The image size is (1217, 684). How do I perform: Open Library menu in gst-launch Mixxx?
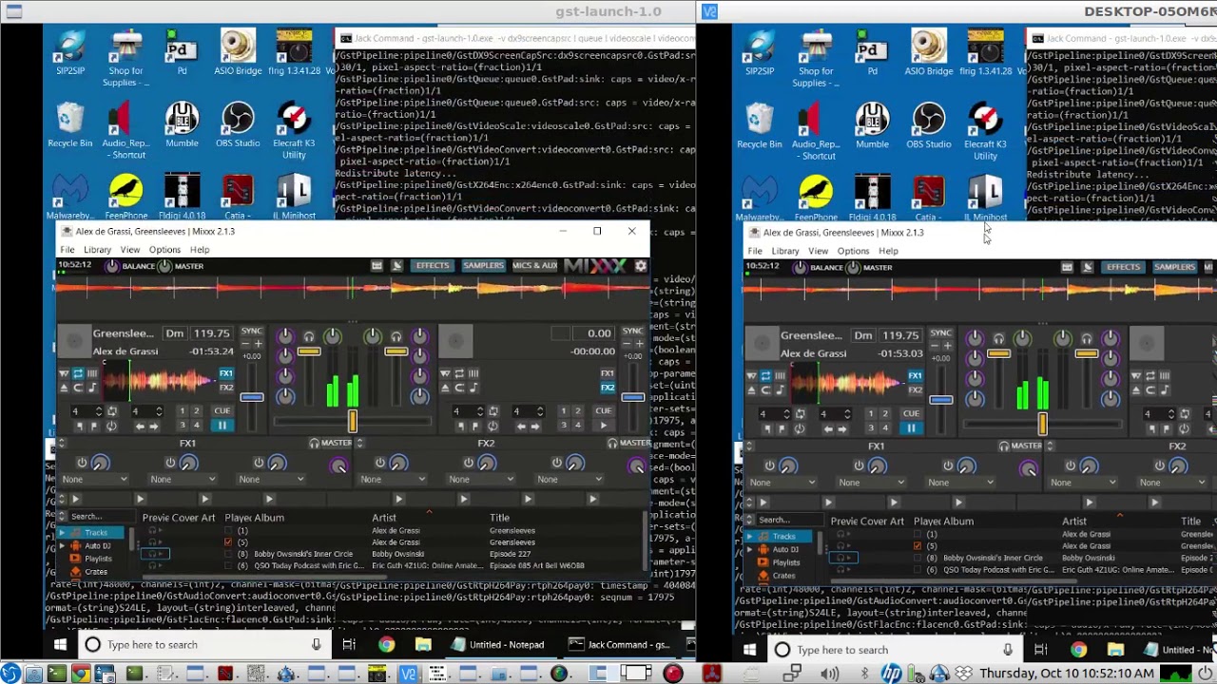(97, 250)
